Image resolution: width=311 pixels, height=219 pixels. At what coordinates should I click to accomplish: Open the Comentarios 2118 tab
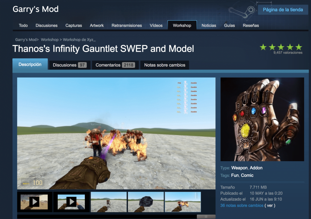click(115, 65)
